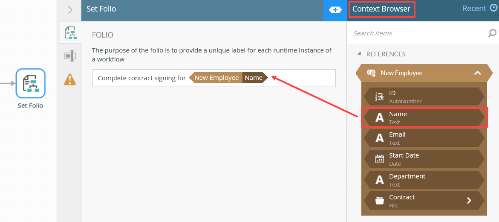
Task: Collapse the configuration panel with the chevron
Action: pyautogui.click(x=70, y=9)
